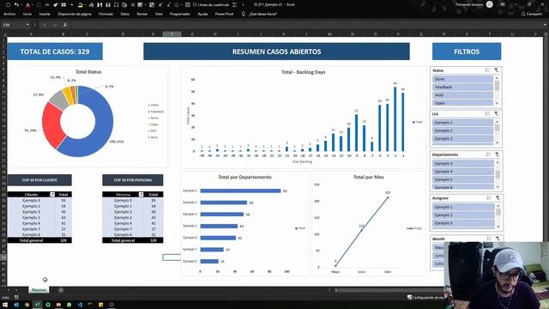
Task: Open the Persona column filter dropdown
Action: click(x=141, y=195)
